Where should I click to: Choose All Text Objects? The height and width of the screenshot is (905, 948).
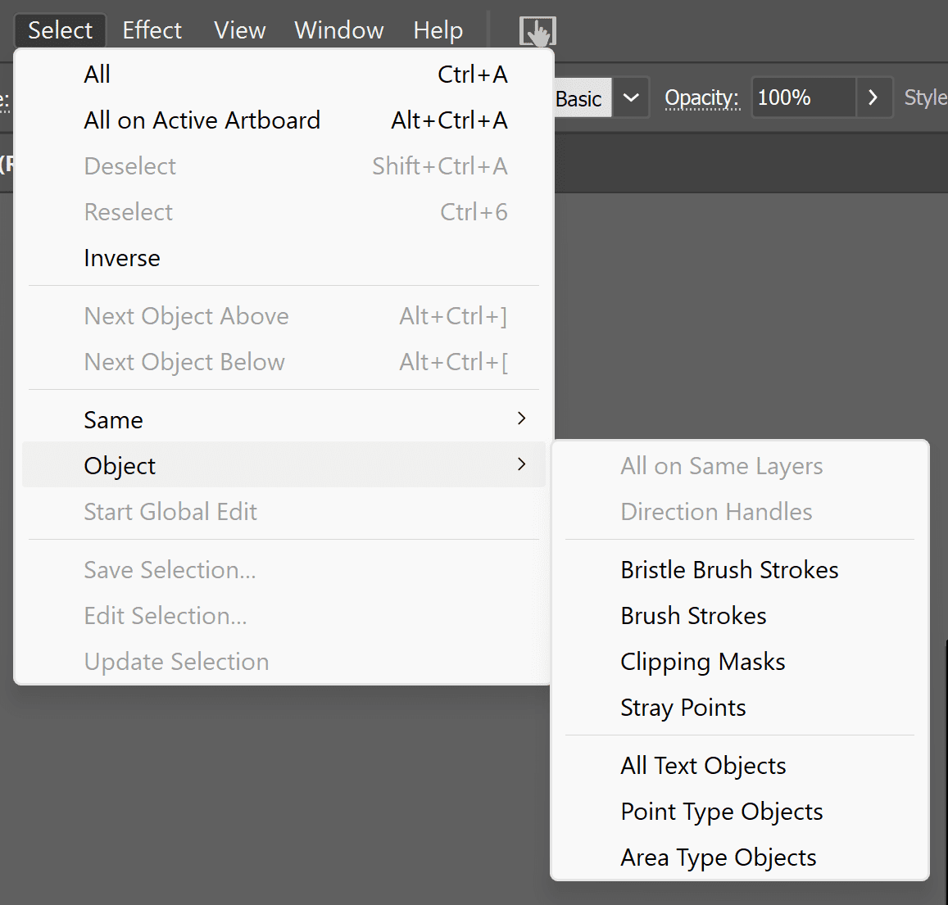click(x=703, y=766)
